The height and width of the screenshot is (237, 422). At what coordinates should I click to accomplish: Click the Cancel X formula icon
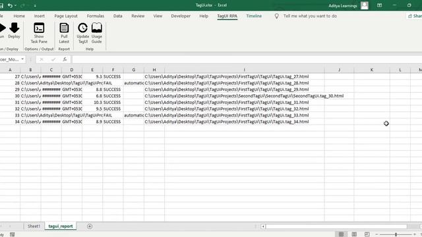click(x=42, y=59)
